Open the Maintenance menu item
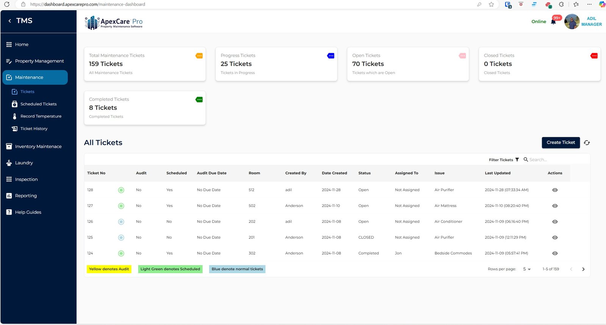This screenshot has height=325, width=606. click(x=35, y=77)
